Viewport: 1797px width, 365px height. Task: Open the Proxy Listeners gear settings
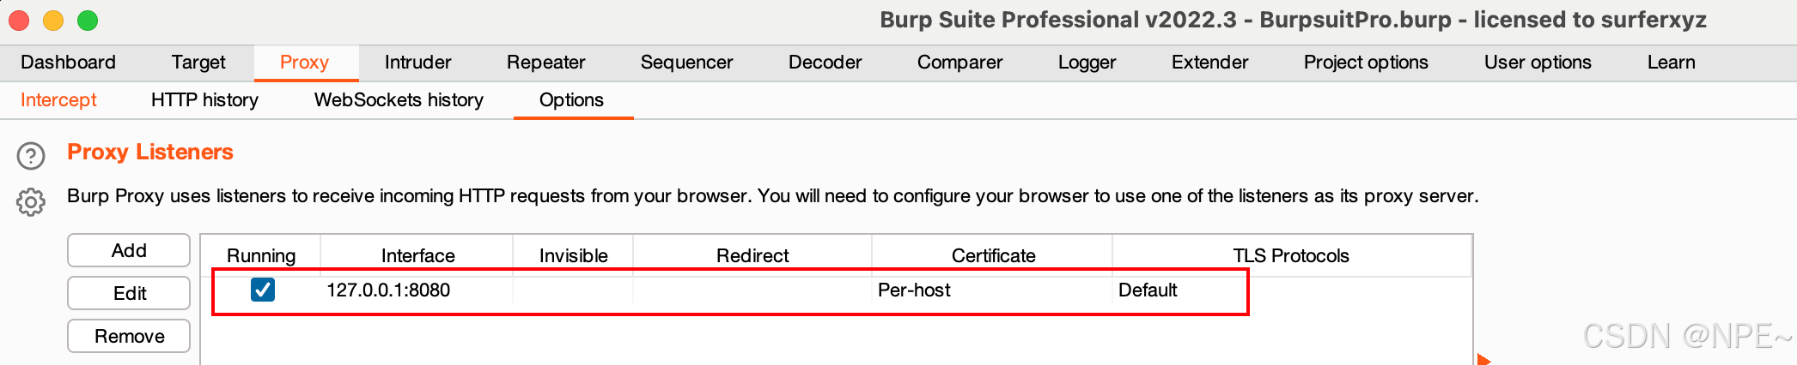point(31,202)
